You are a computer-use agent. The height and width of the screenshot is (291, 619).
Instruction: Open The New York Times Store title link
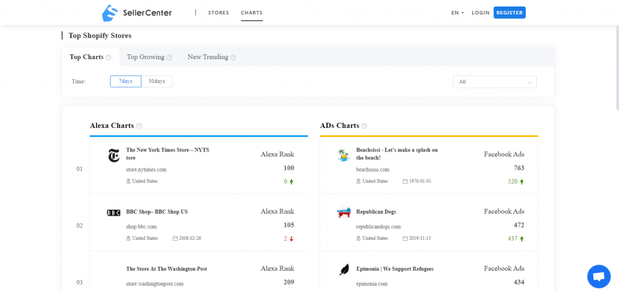click(168, 154)
